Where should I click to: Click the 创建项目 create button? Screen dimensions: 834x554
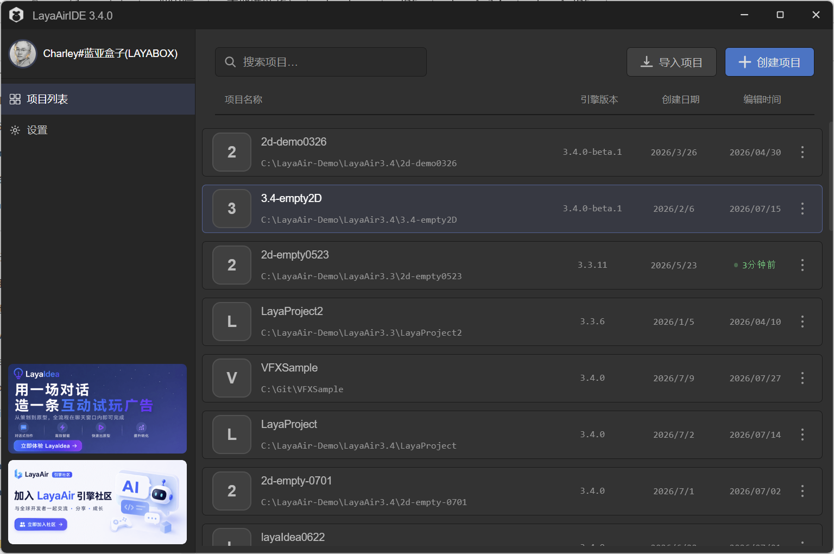tap(769, 62)
